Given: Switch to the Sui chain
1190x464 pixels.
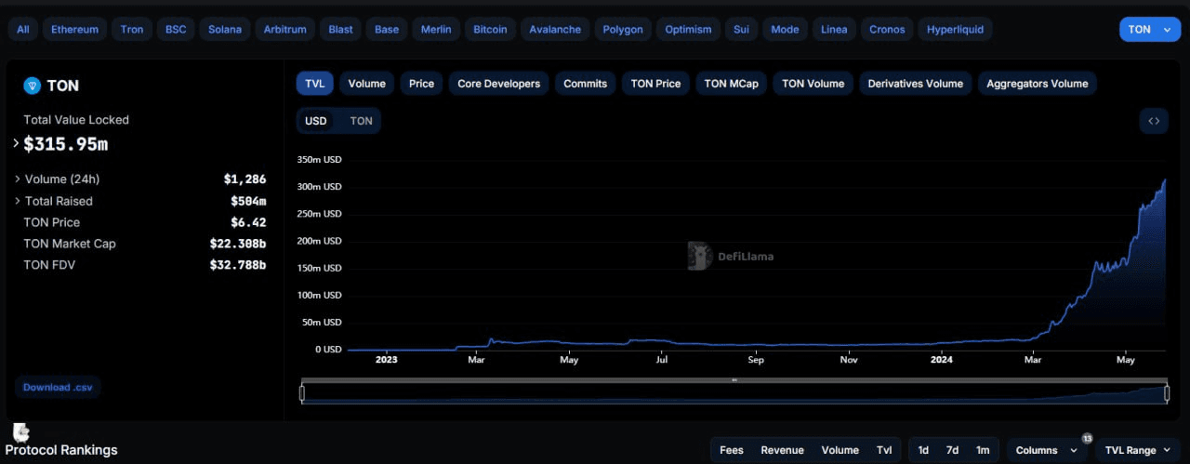Looking at the screenshot, I should (x=741, y=30).
